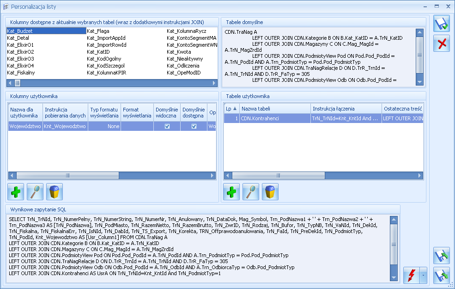Screen dimensions: 455x289
Task: Select Kat_Flaga column entry
Action: [x=98, y=31]
